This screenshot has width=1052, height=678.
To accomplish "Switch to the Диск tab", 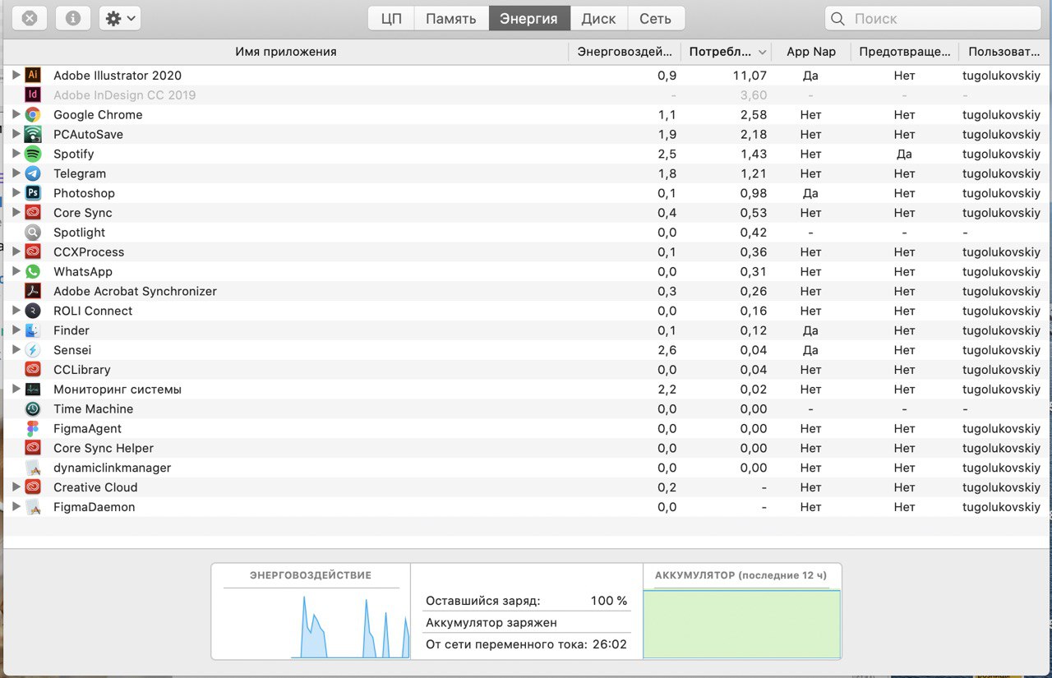I will [x=599, y=18].
